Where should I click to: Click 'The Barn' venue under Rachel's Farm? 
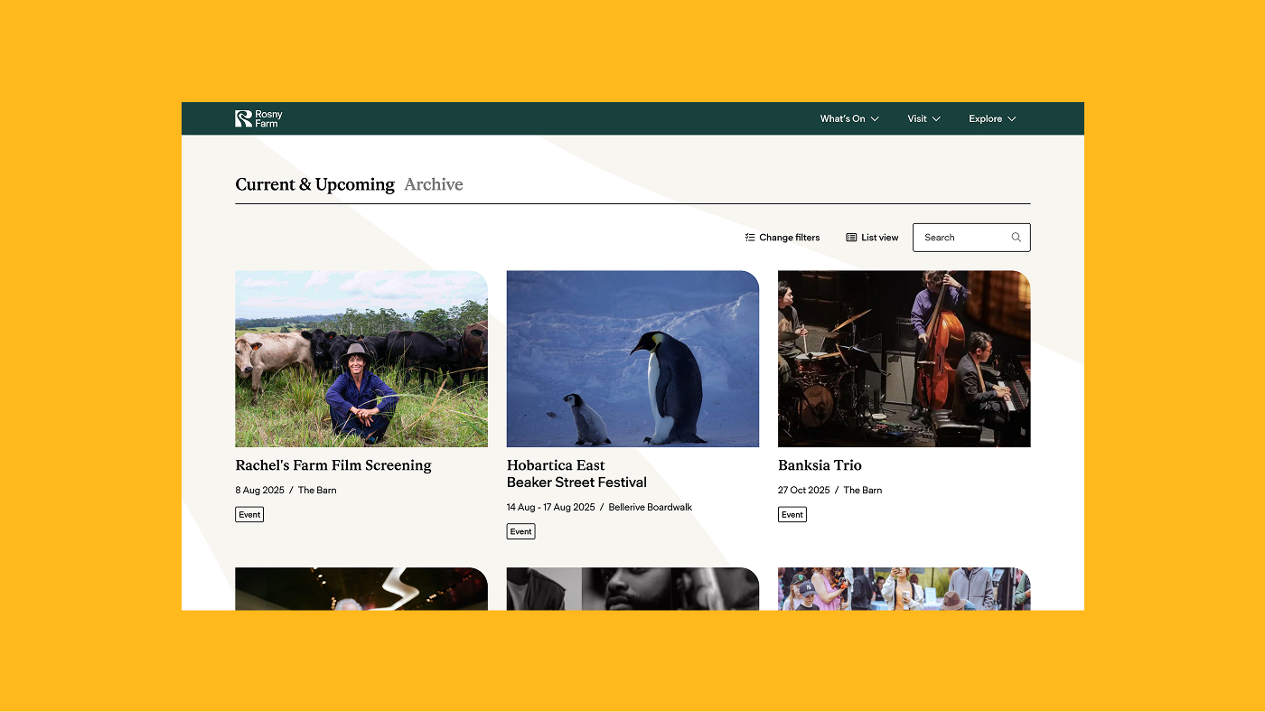(x=317, y=490)
